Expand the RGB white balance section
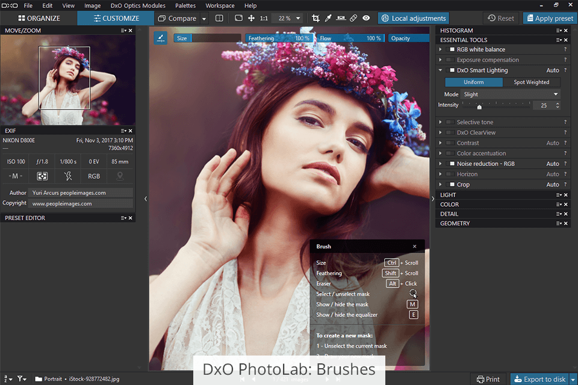This screenshot has width=578, height=385. tap(440, 49)
